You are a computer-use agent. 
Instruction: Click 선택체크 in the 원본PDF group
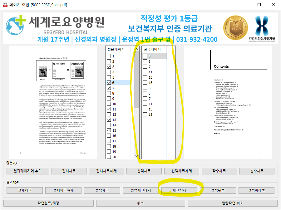point(144,171)
